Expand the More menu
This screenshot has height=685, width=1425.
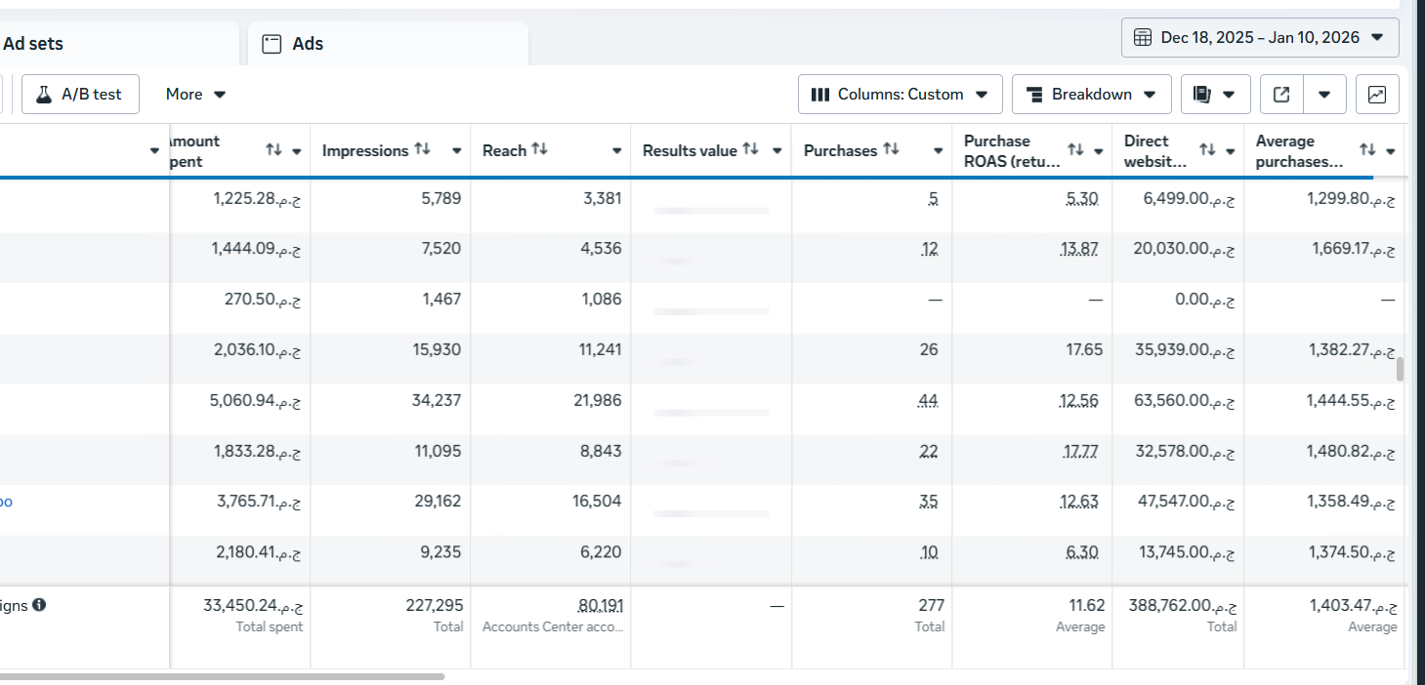point(195,95)
